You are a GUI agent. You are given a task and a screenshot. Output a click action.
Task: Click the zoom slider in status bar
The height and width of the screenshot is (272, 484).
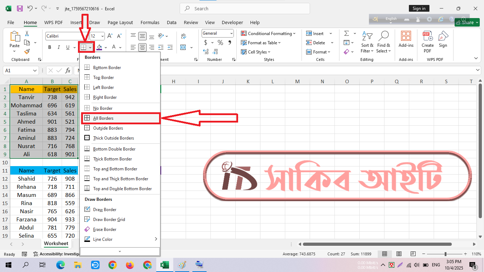445,254
